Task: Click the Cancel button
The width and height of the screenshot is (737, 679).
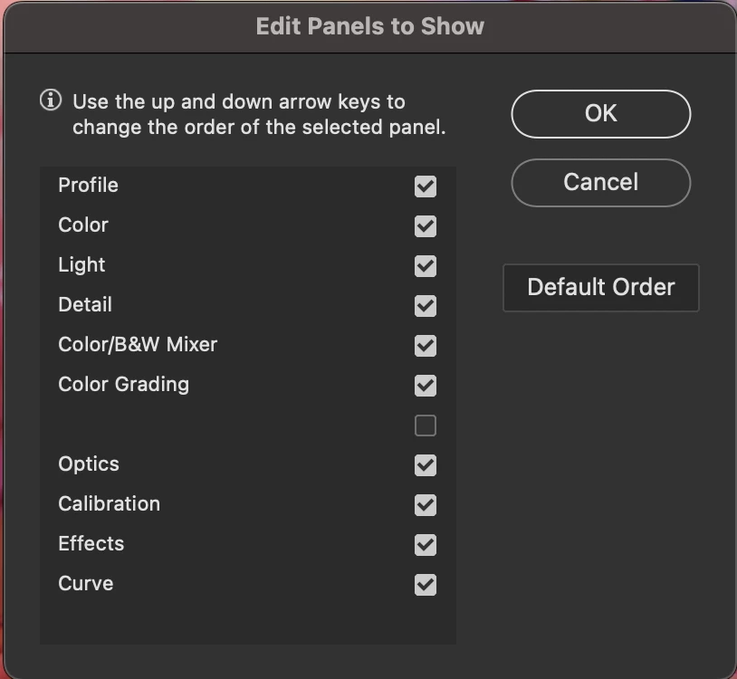Action: [600, 182]
